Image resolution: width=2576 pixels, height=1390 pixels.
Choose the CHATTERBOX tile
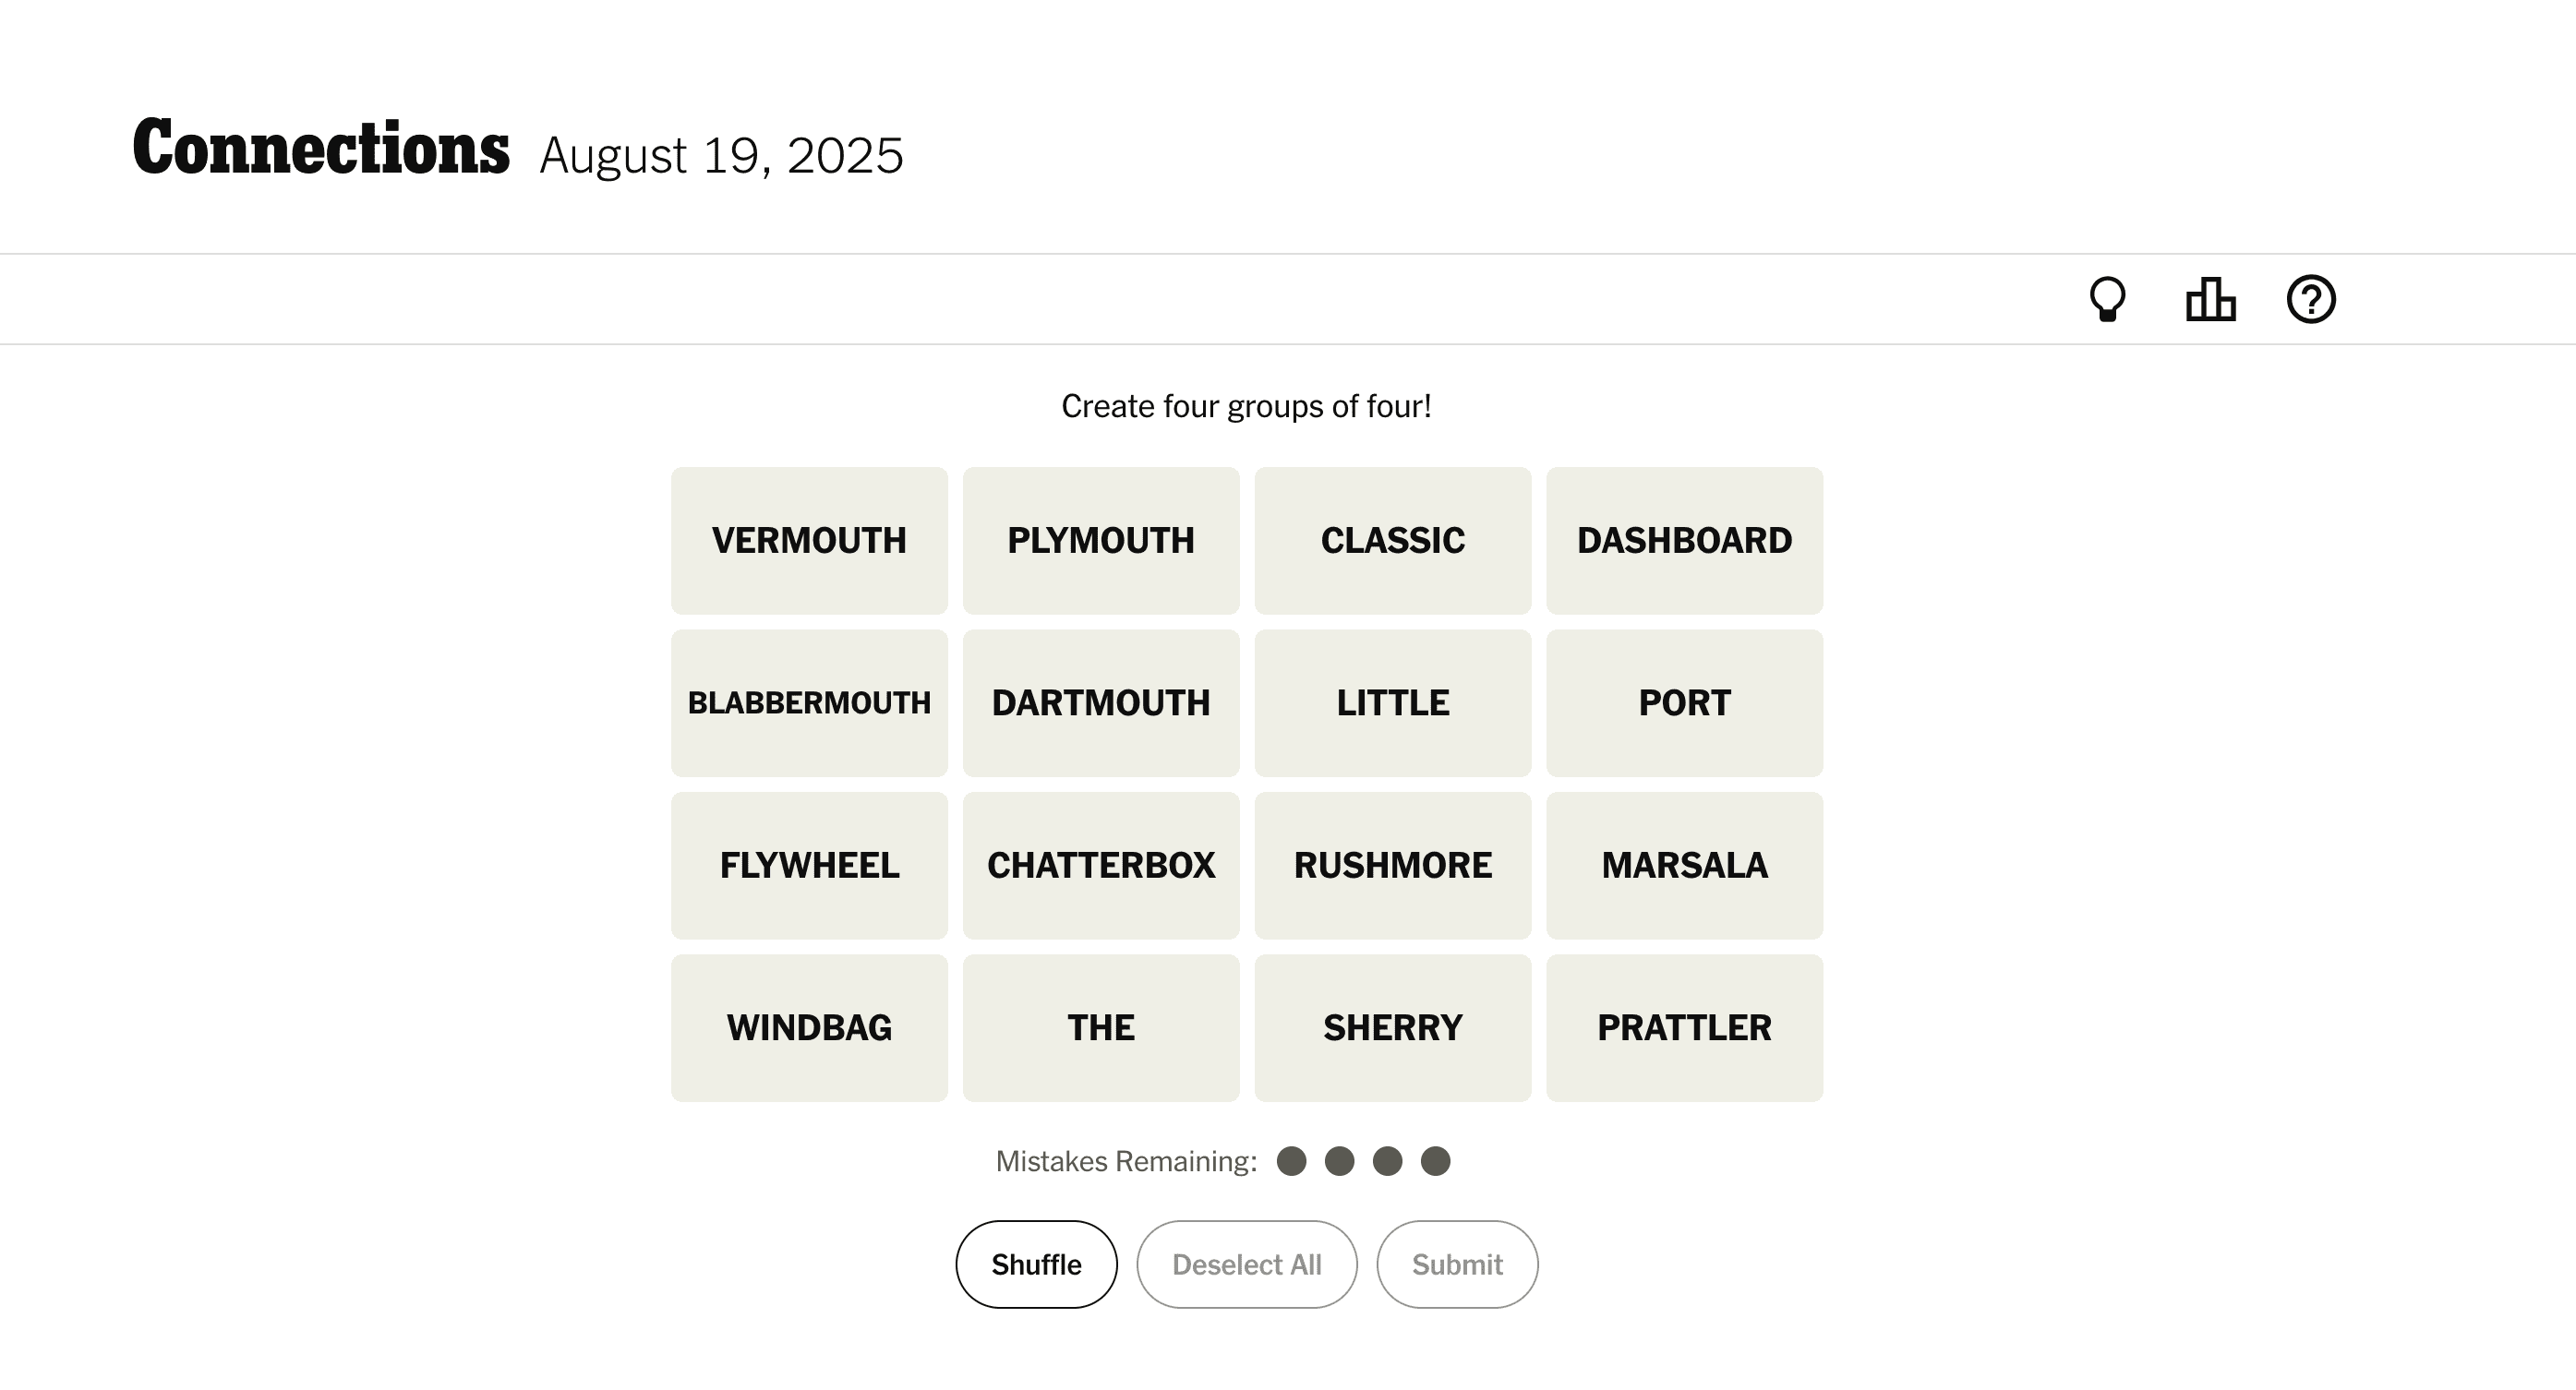[x=1100, y=865]
